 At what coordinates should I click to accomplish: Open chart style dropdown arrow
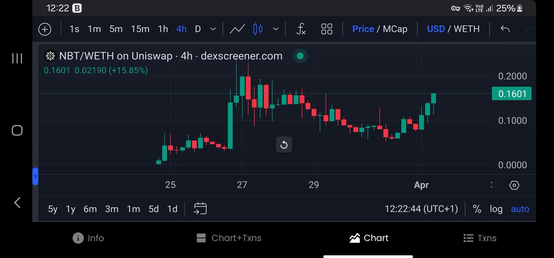276,29
